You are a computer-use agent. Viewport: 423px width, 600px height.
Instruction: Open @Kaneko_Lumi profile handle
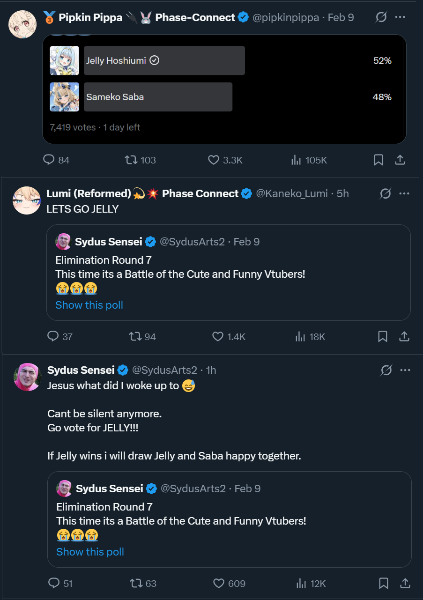coord(292,193)
